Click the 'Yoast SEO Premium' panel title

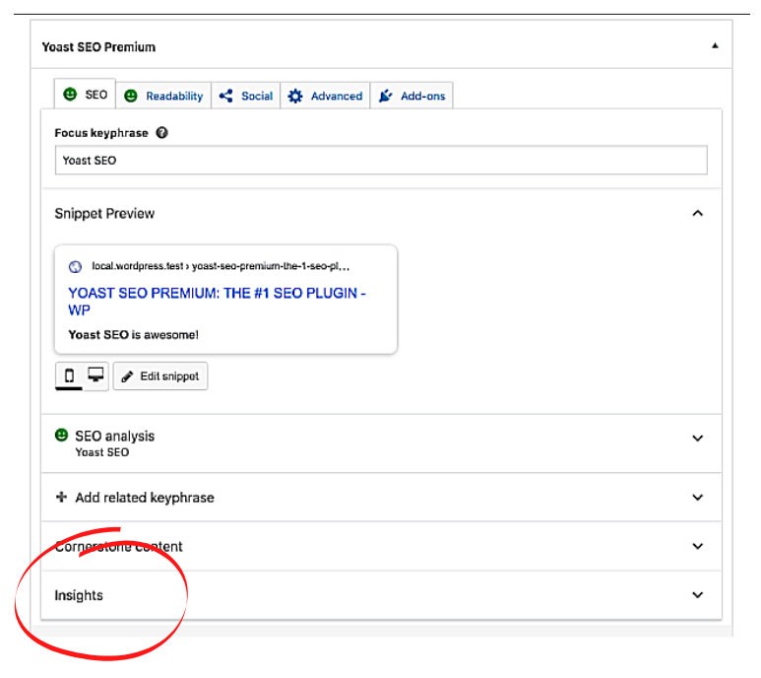[98, 47]
